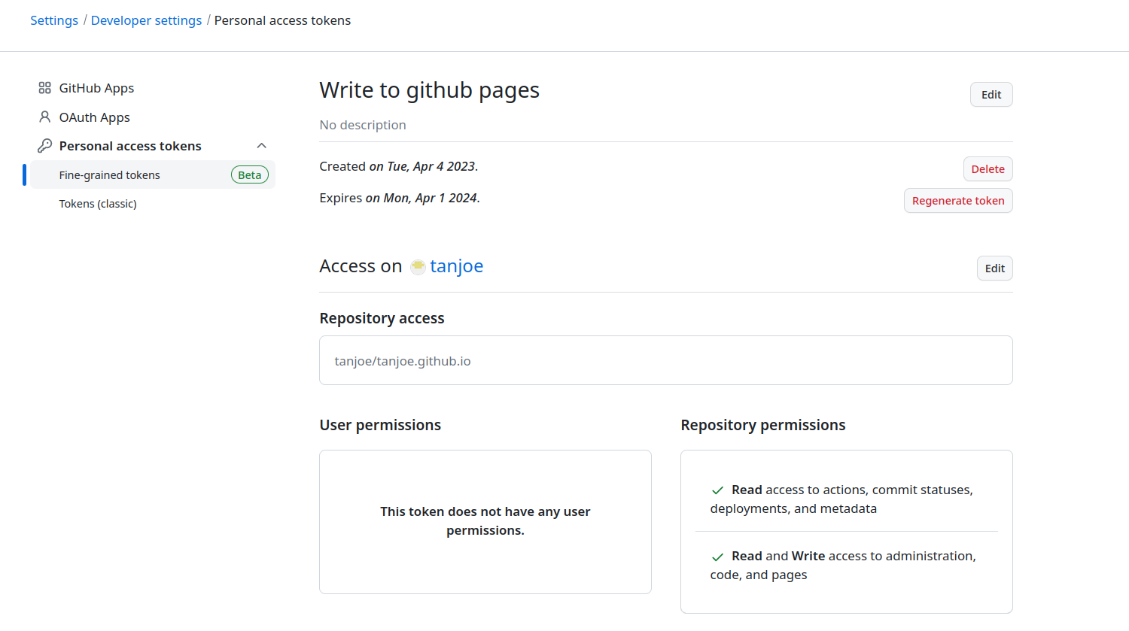Edit the Access on tanjoe section

click(994, 268)
